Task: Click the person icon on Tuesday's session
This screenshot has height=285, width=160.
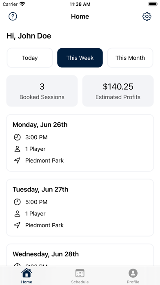Action: point(17,214)
